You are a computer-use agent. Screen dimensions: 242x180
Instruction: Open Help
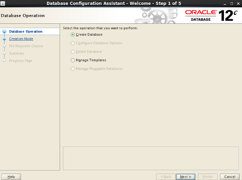(11, 177)
